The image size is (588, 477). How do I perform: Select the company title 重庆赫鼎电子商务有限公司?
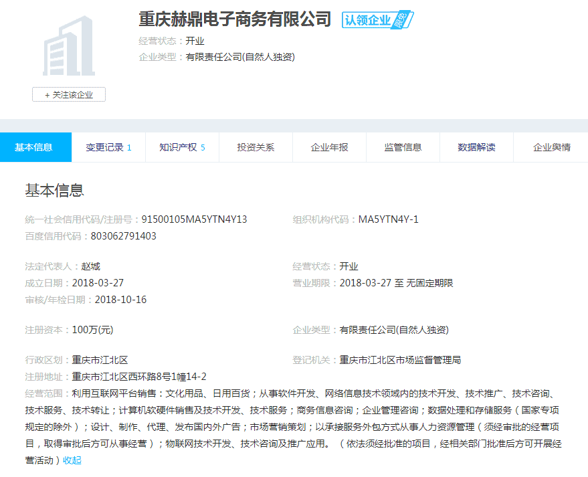(x=235, y=19)
